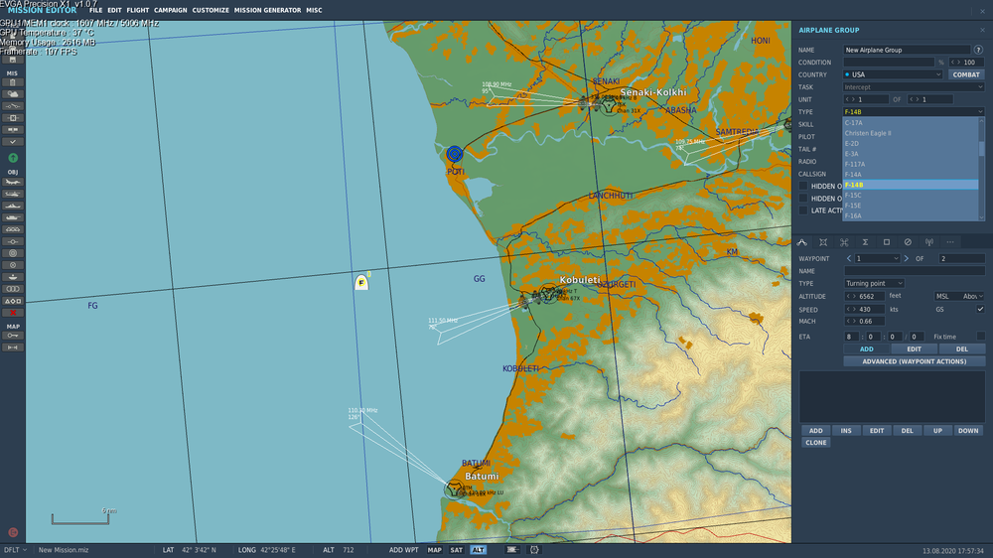Viewport: 993px width, 558px height.
Task: Open the Campaign menu
Action: [x=171, y=10]
